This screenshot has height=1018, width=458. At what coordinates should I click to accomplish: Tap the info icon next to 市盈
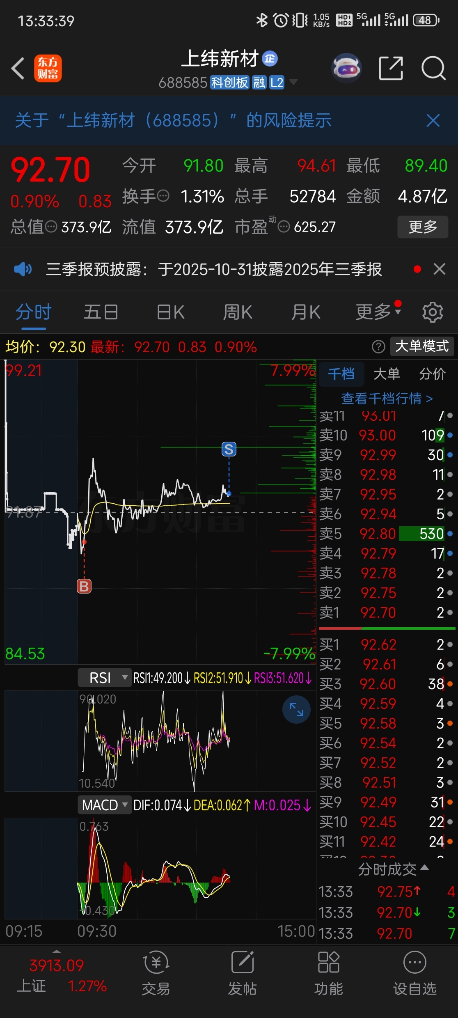pos(284,227)
